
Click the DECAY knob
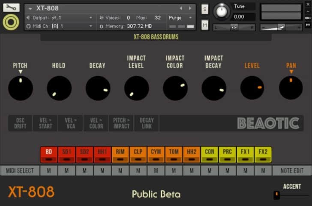point(98,88)
